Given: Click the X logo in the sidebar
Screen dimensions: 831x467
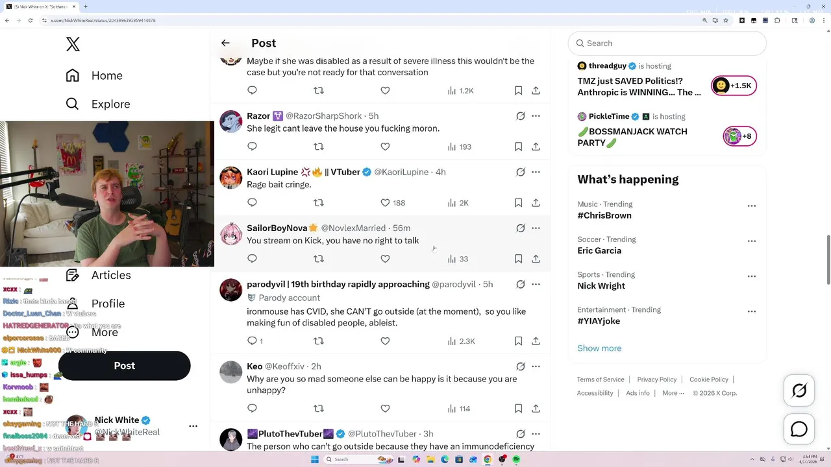Looking at the screenshot, I should coord(73,44).
